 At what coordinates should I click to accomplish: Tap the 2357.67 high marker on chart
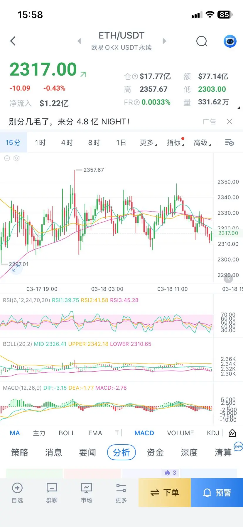[94, 170]
